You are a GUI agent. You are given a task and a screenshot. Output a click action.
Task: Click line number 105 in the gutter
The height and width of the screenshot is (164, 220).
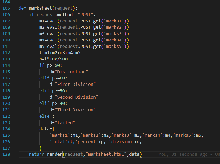click(x=6, y=8)
